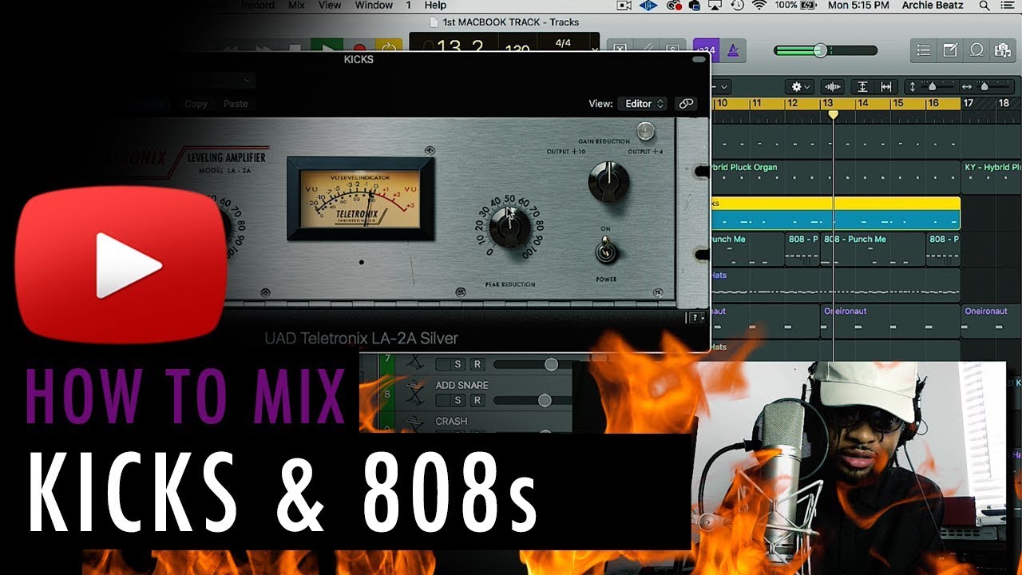Click the red Record transport button
The image size is (1022, 575).
pyautogui.click(x=359, y=49)
